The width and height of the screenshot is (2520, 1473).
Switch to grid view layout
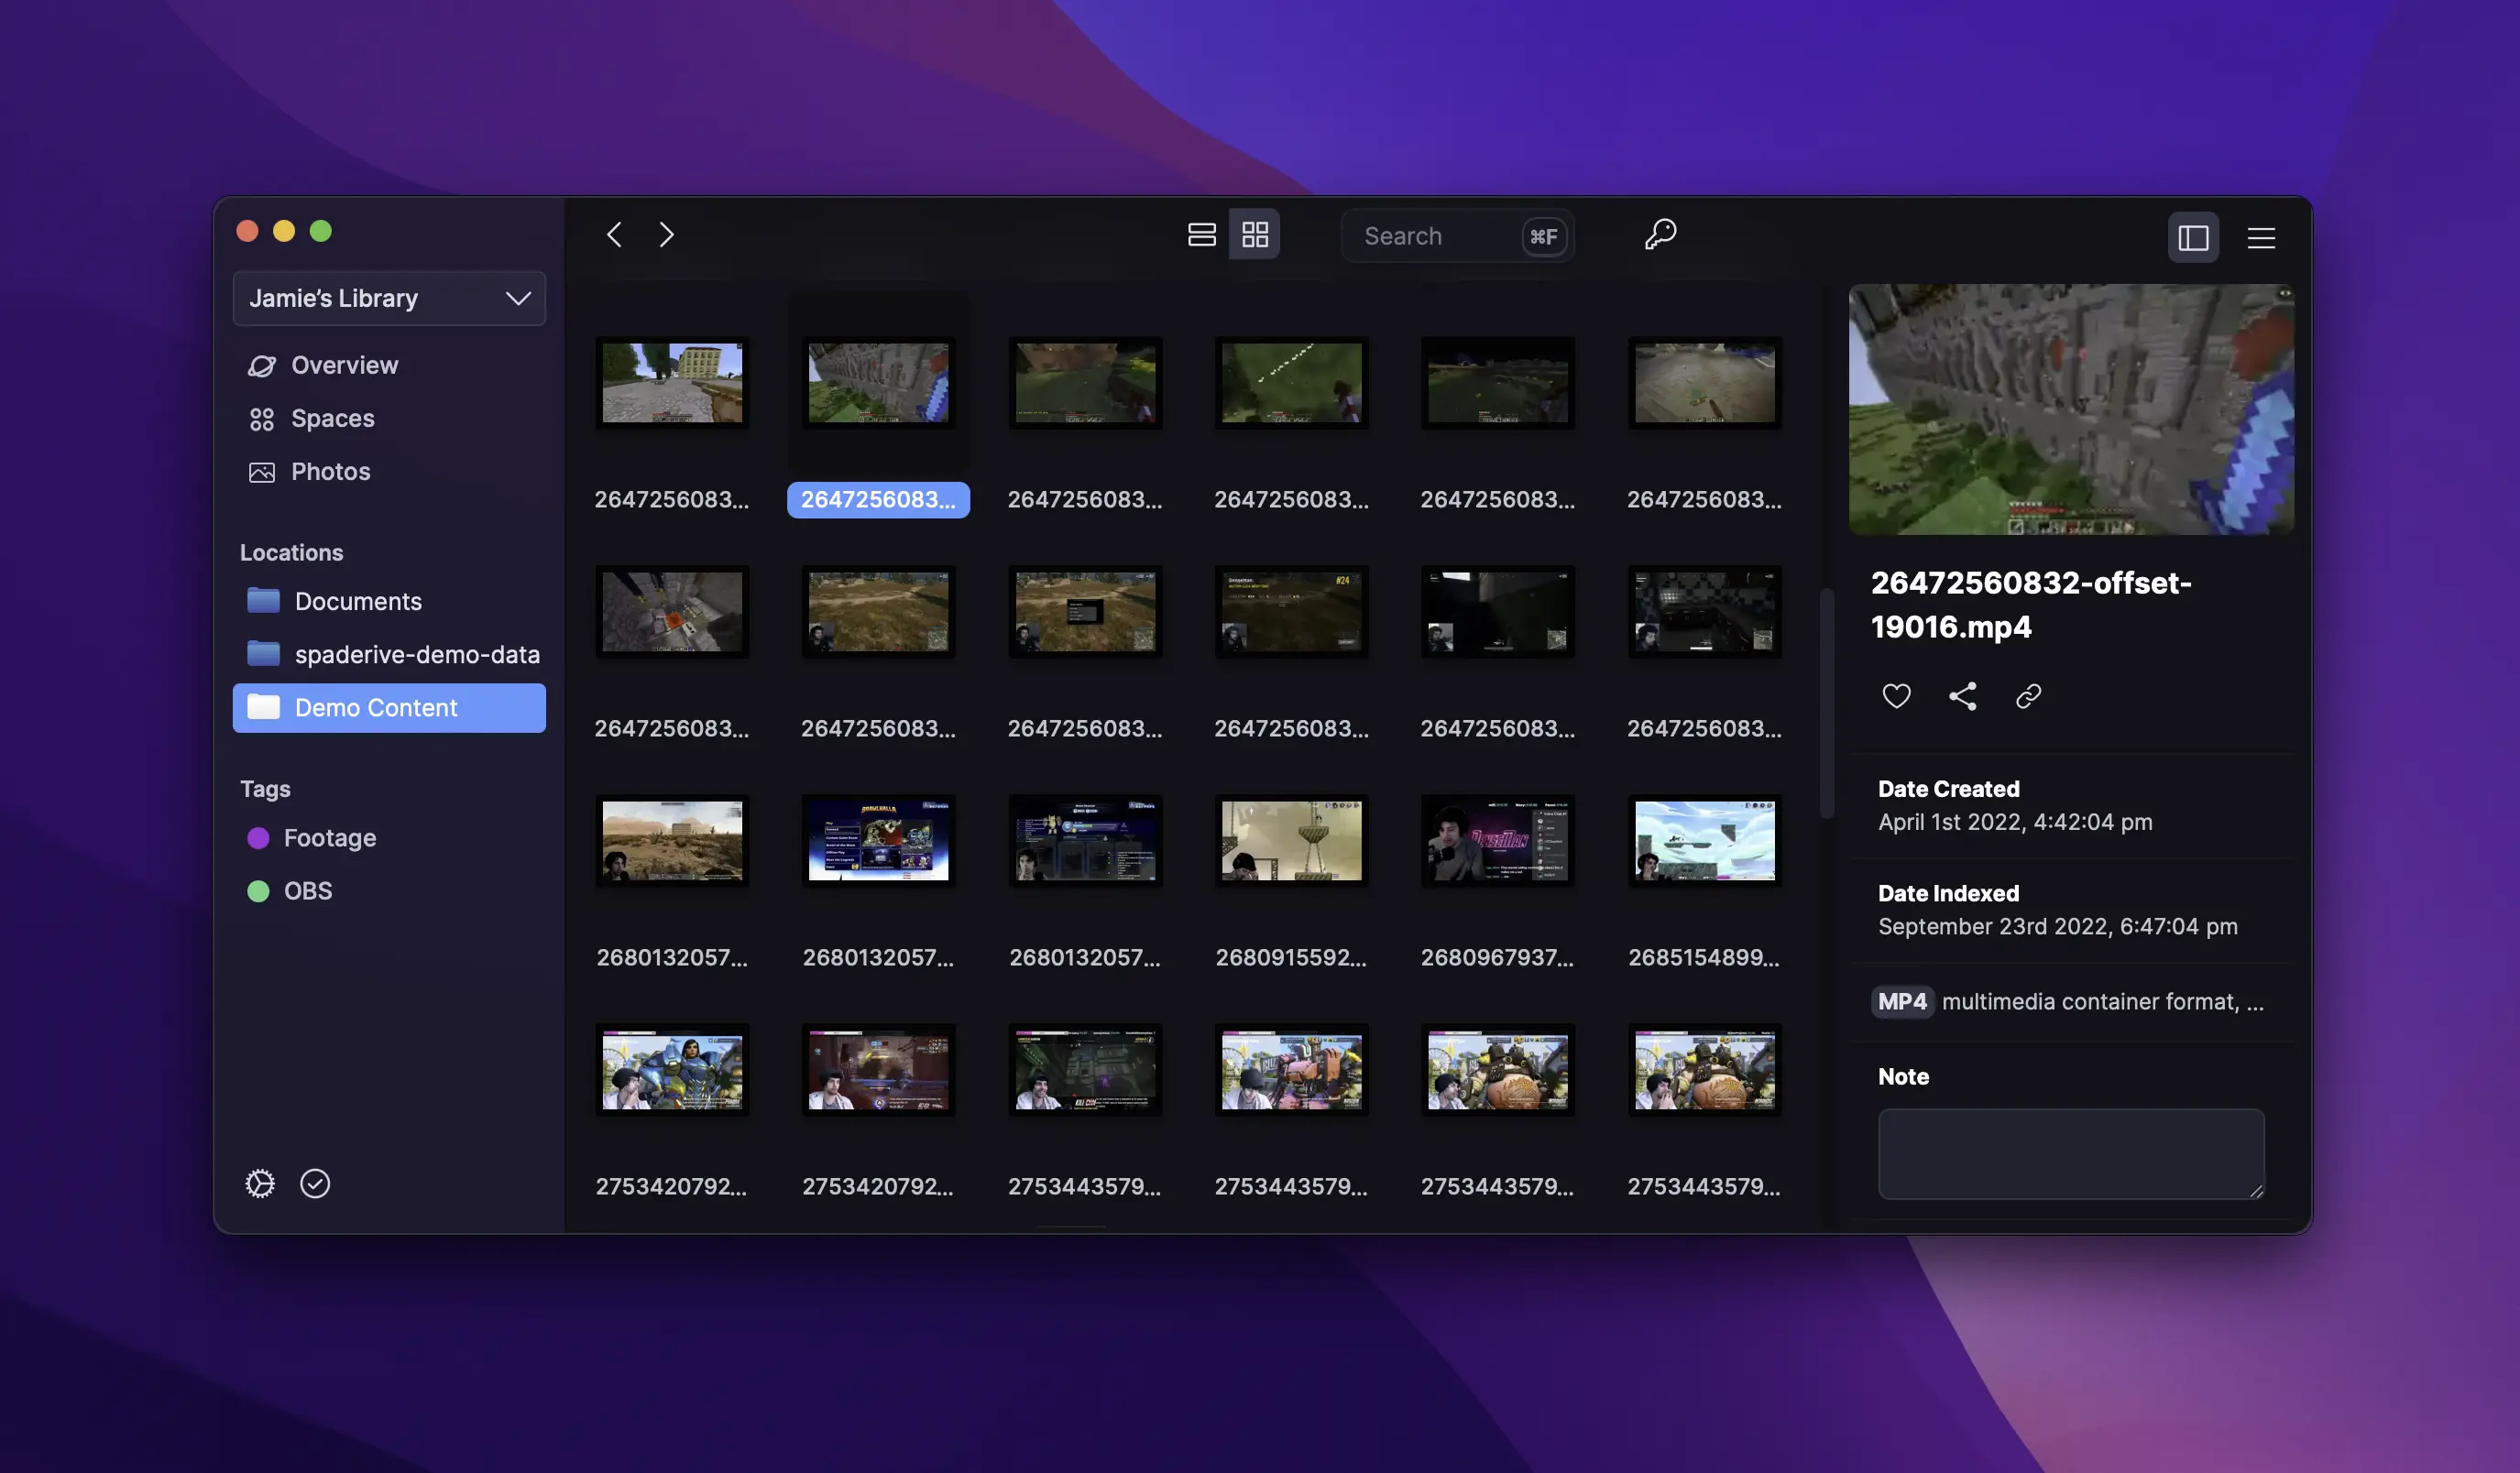click(1254, 235)
